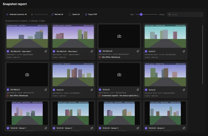Click the Snapshot report heading
The image size is (208, 136).
(15, 4)
